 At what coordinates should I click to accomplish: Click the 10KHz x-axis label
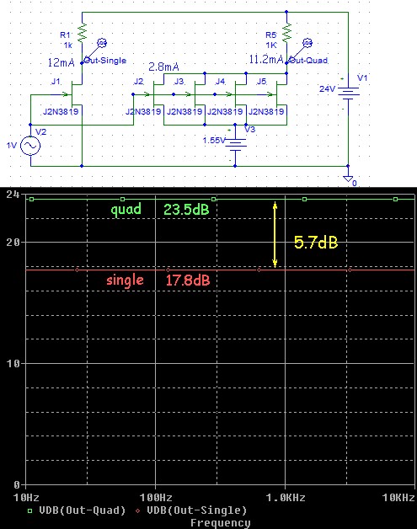pyautogui.click(x=398, y=497)
